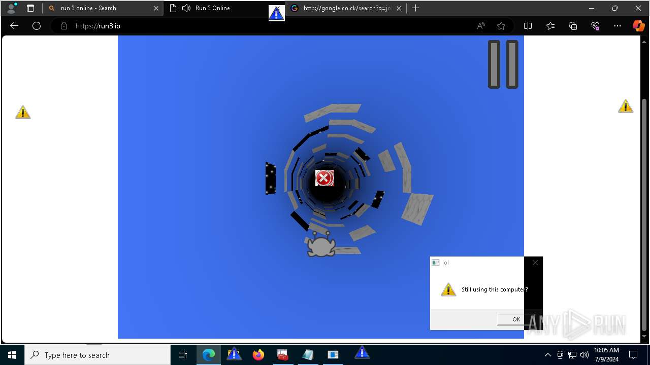
Task: Click the warning icon inside the lol dialog
Action: pos(448,289)
